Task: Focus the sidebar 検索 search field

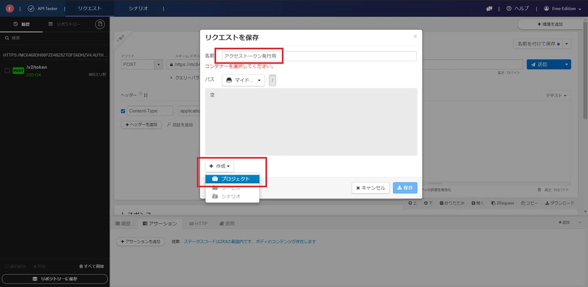Action: [x=55, y=38]
